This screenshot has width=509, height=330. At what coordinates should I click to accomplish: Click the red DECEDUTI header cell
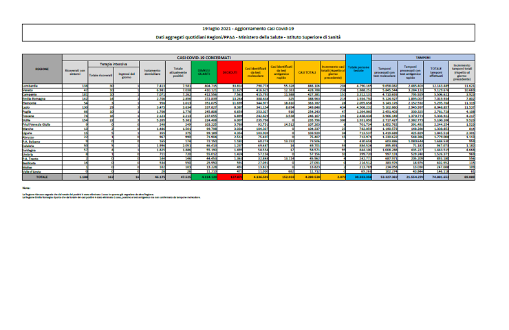(x=232, y=70)
